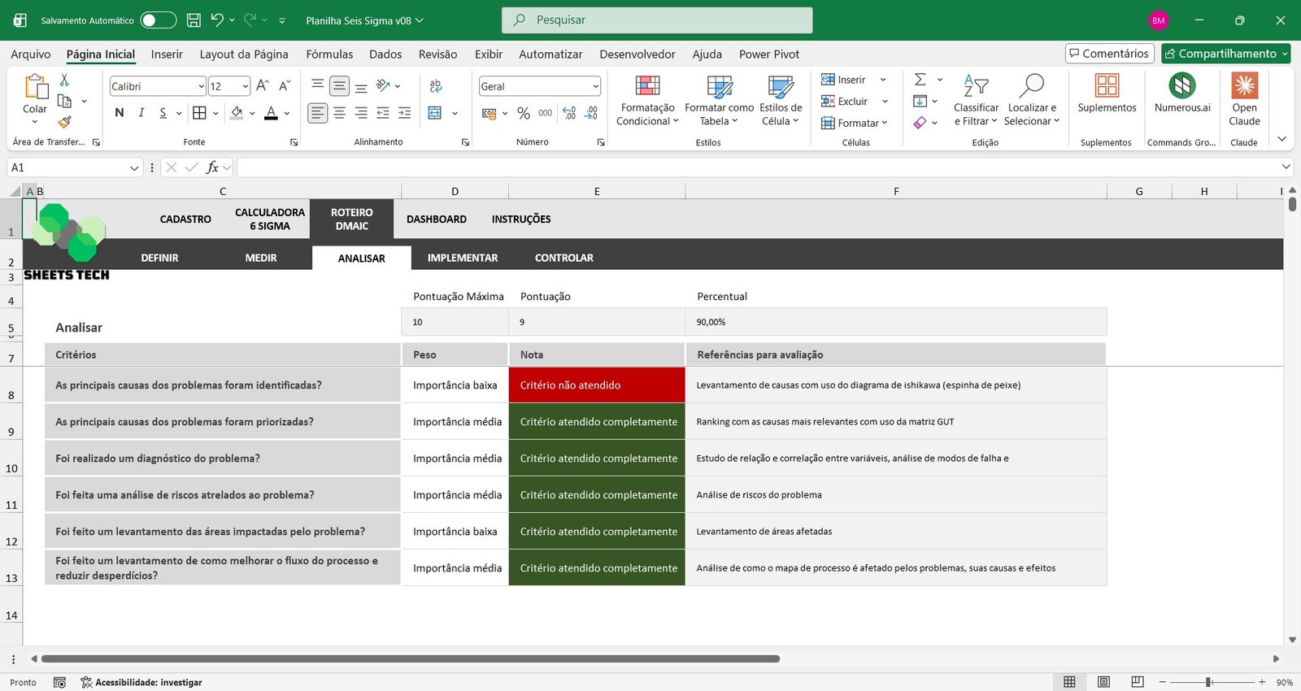Switch to Page Layout view icon

1103,682
